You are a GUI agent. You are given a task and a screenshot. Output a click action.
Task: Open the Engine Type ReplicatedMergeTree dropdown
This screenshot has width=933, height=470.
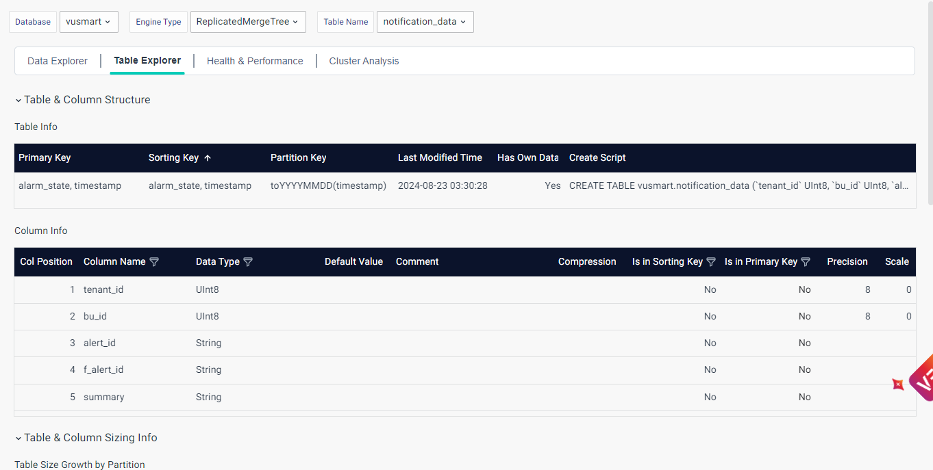tap(247, 22)
